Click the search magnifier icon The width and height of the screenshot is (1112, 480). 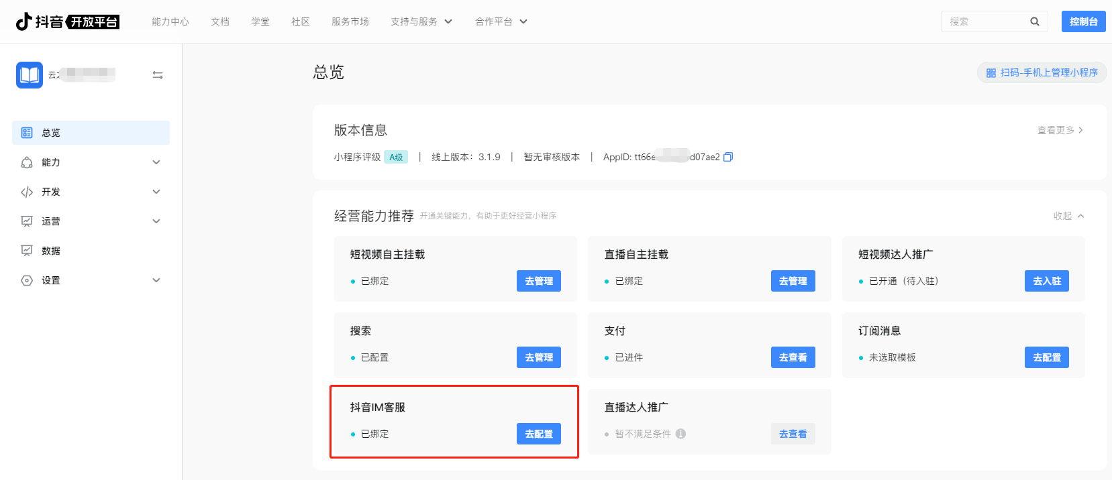[x=1035, y=21]
